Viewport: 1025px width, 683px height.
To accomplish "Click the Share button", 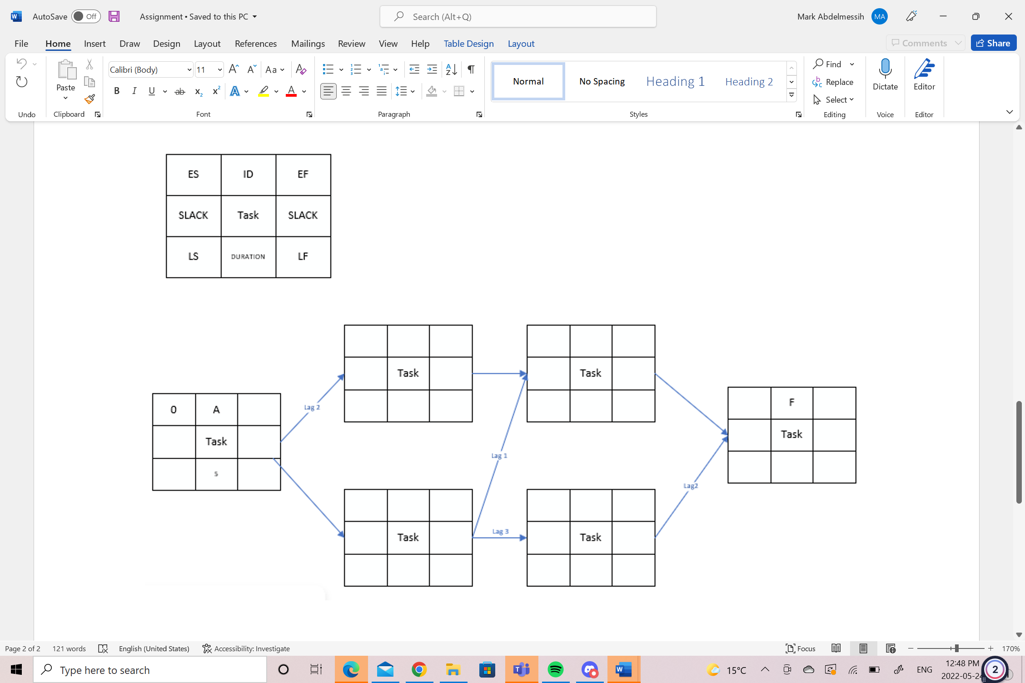I will point(993,43).
